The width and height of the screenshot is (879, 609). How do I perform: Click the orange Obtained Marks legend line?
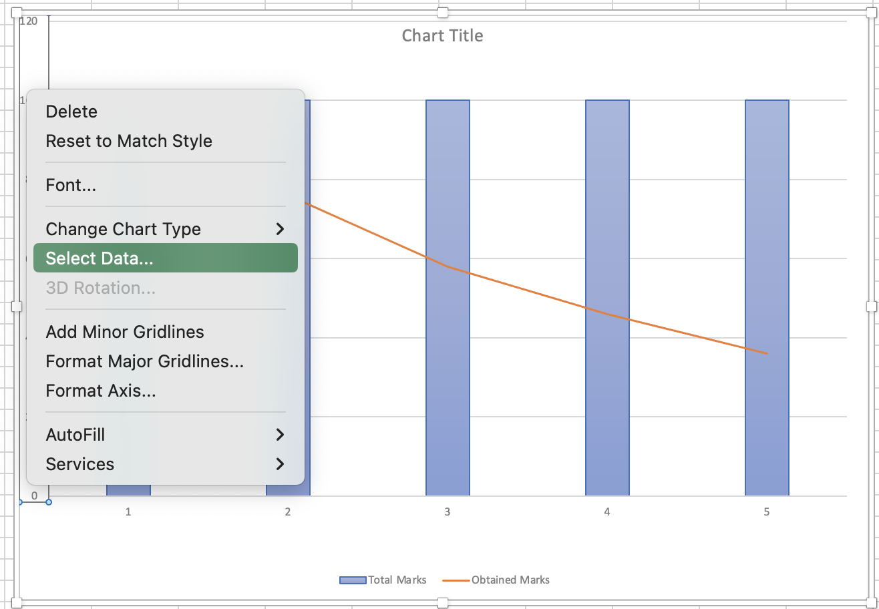[x=456, y=580]
